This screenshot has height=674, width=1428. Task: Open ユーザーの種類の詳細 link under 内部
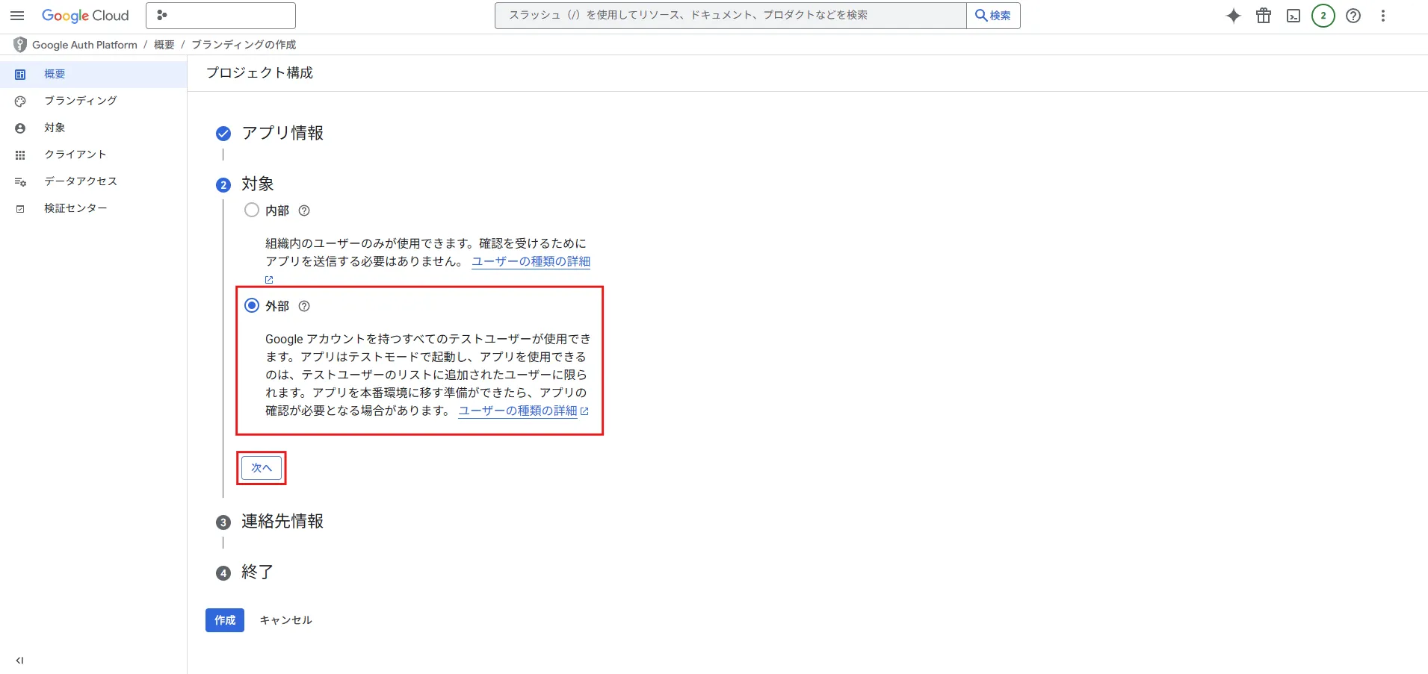pyautogui.click(x=531, y=261)
